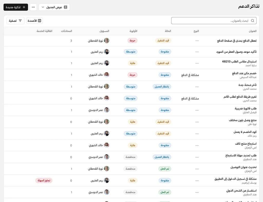Click the تذاكر الدعم page heading
263x202 pixels.
249,6
